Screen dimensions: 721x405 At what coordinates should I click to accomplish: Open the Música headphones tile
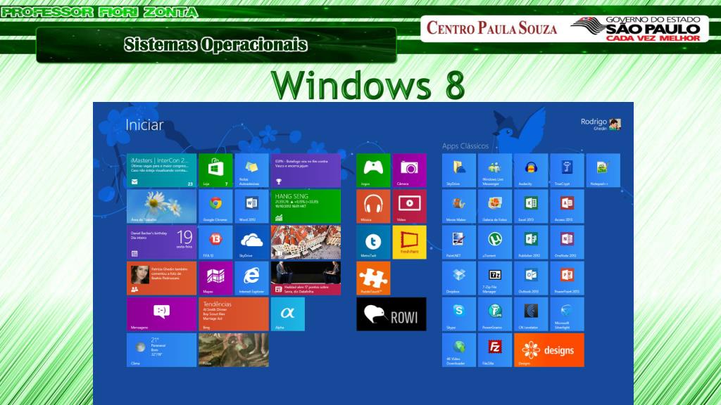(x=373, y=206)
